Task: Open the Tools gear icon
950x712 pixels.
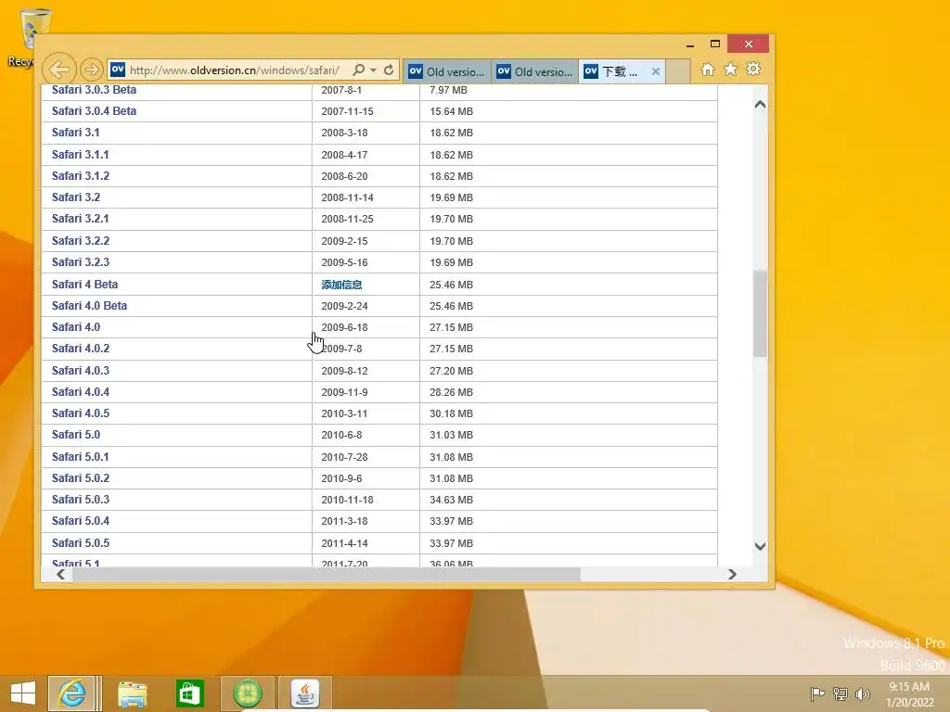Action: coord(753,69)
